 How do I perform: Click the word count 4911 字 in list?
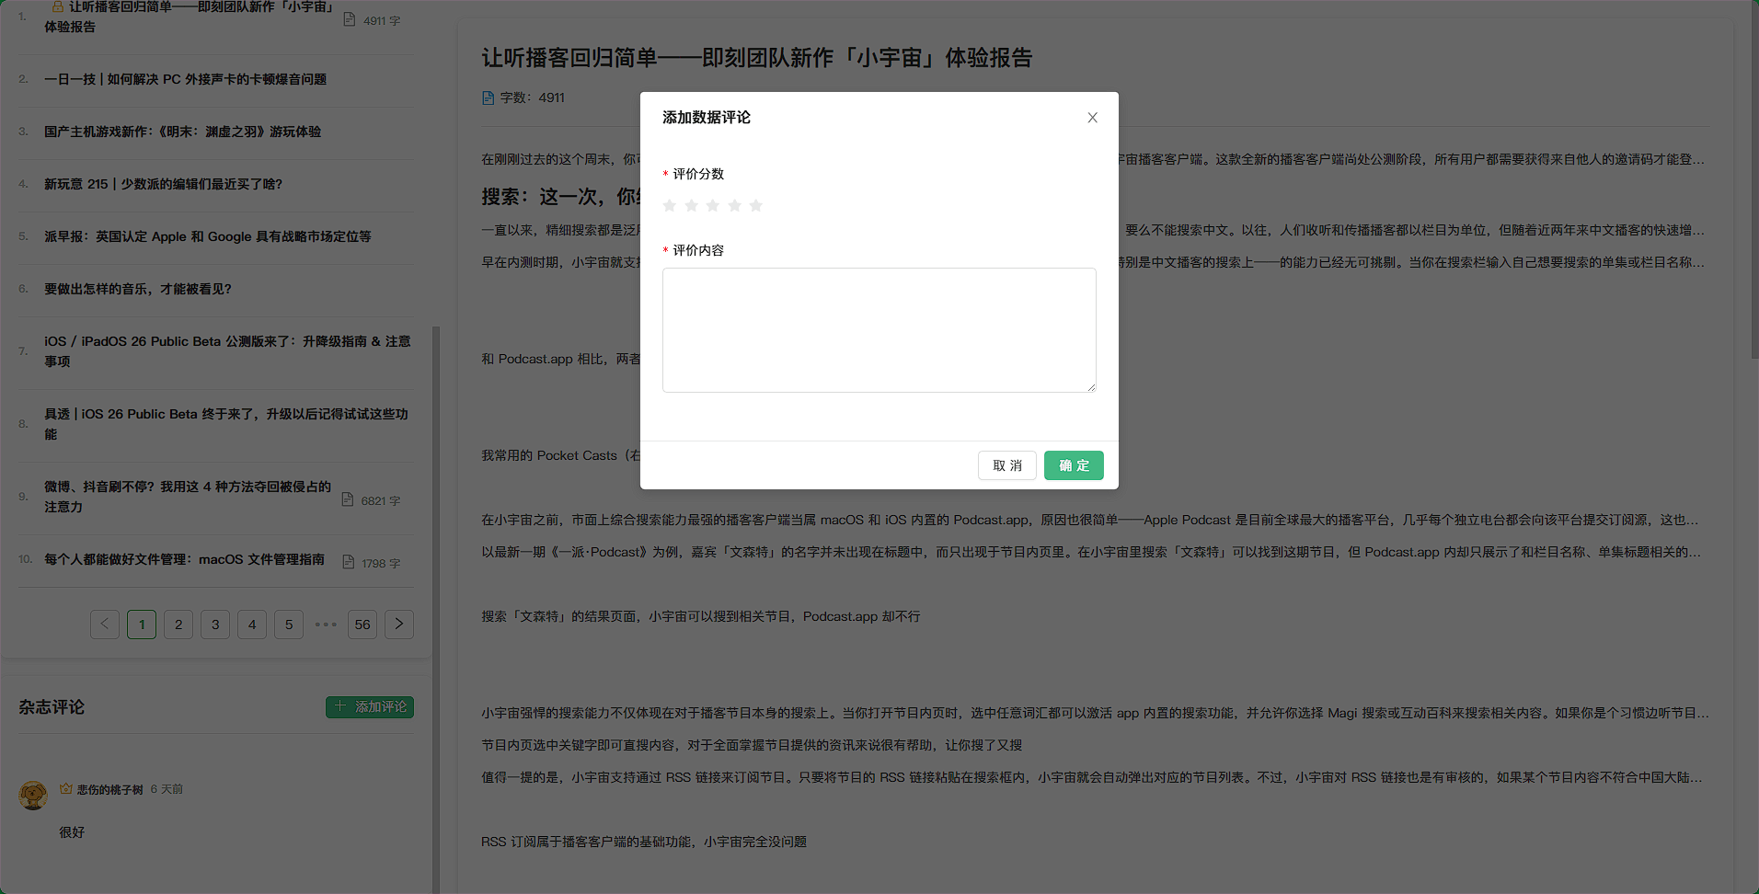point(382,20)
